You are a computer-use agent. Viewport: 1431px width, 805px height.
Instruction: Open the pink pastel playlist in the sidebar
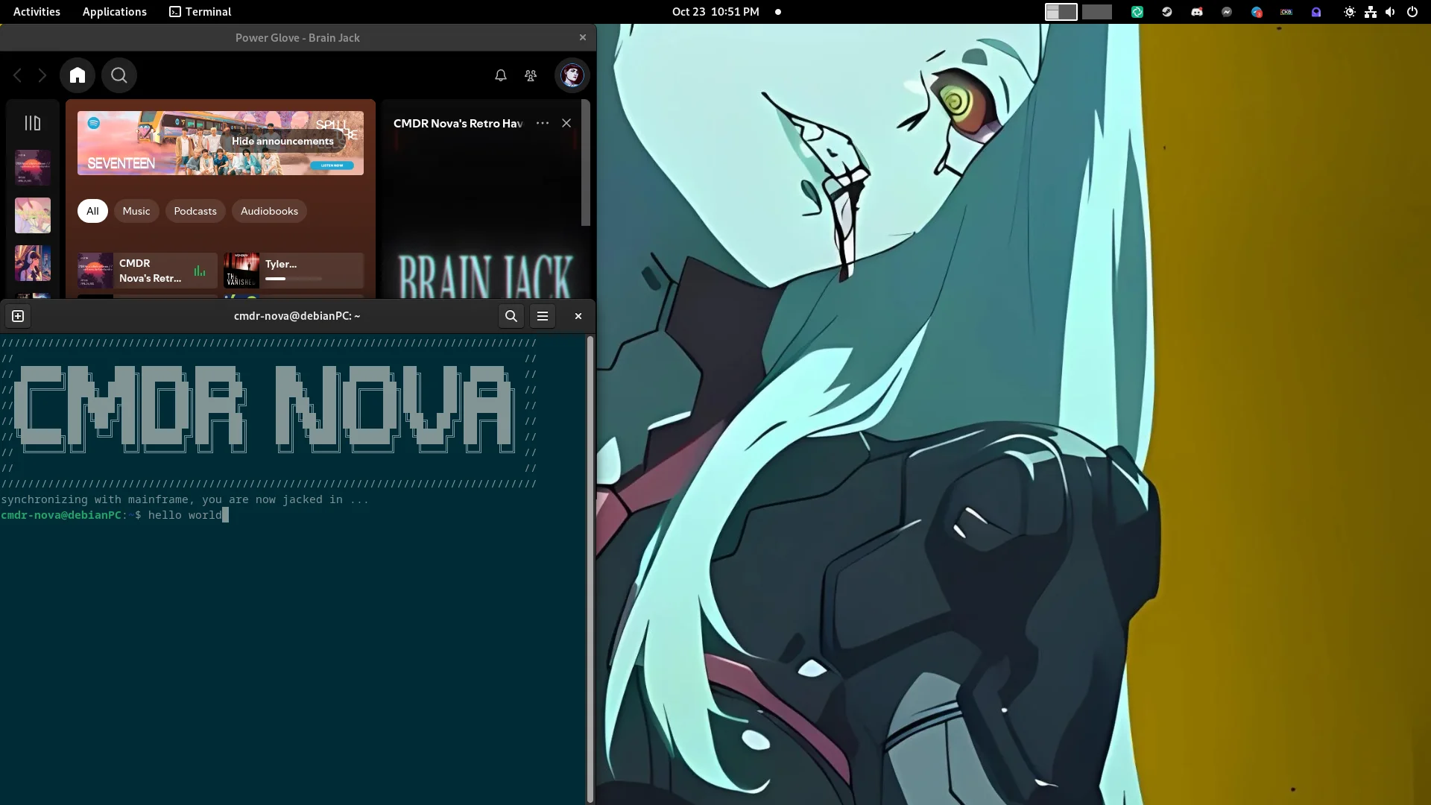pyautogui.click(x=33, y=215)
